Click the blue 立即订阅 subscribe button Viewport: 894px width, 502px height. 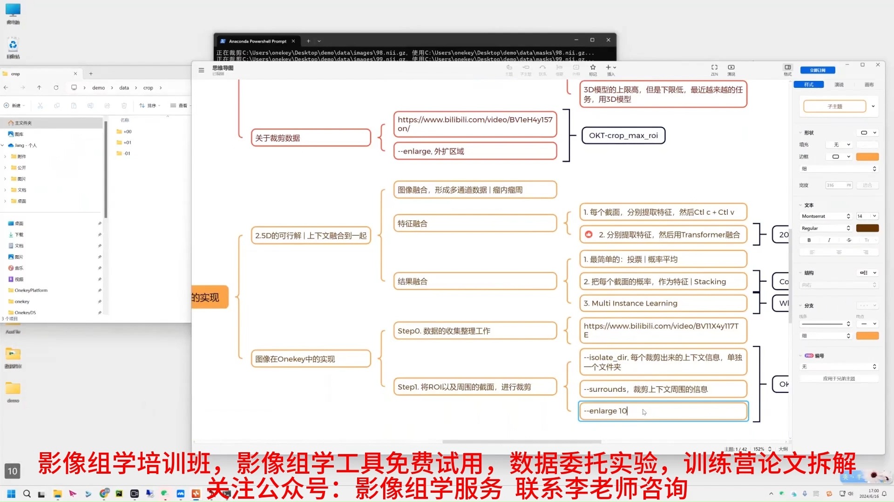point(817,70)
